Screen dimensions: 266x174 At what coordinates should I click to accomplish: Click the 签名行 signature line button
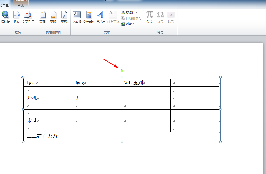pyautogui.click(x=128, y=13)
